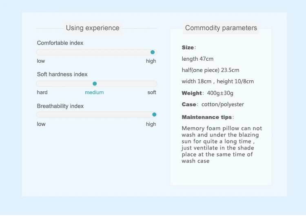This screenshot has height=218, width=306.
Task: Click the 'Weight' parameter label
Action: (192, 93)
